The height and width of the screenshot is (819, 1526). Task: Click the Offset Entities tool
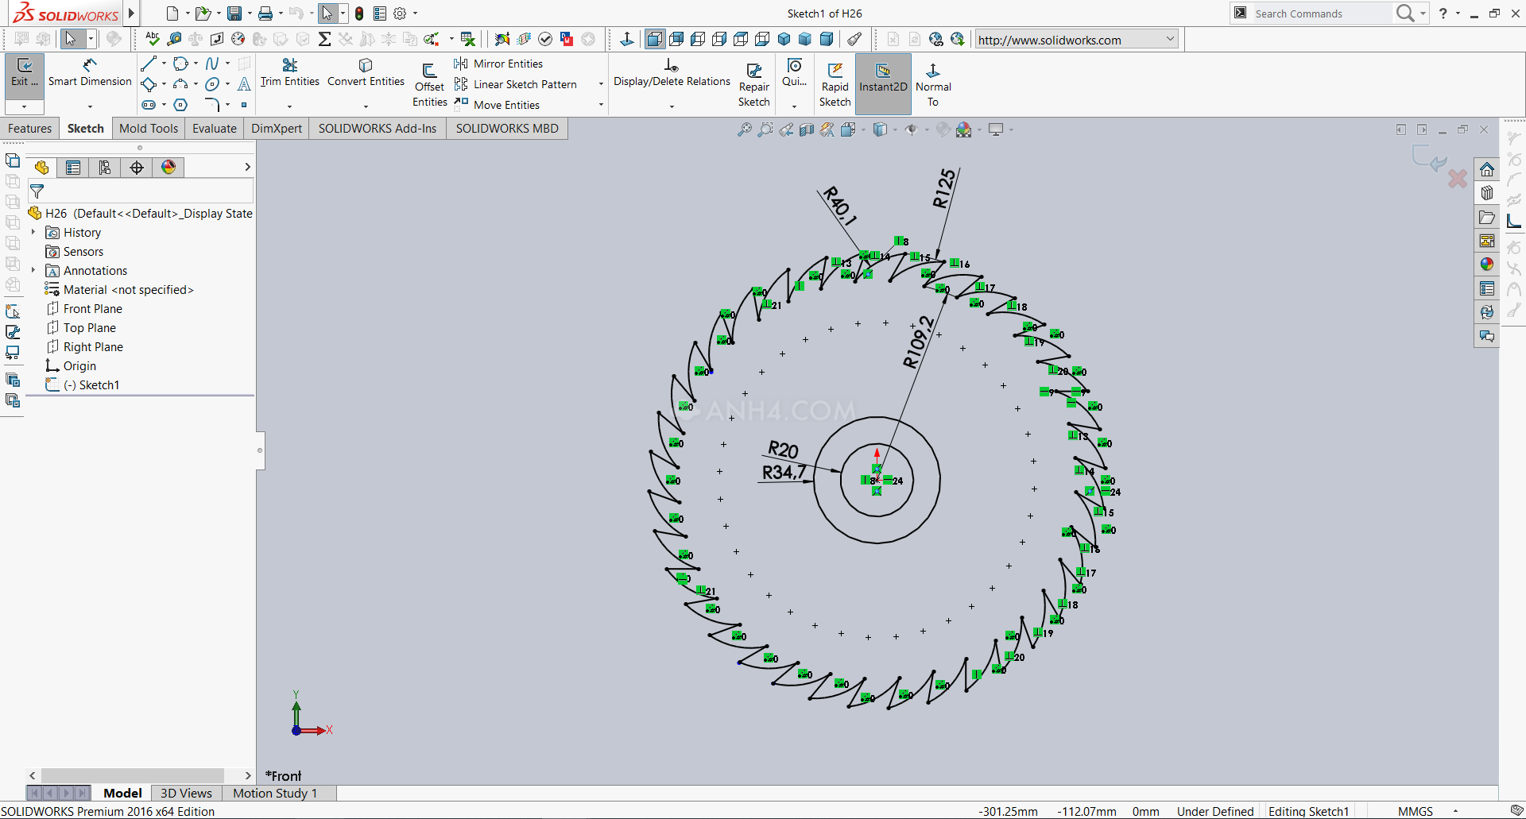pyautogui.click(x=429, y=85)
